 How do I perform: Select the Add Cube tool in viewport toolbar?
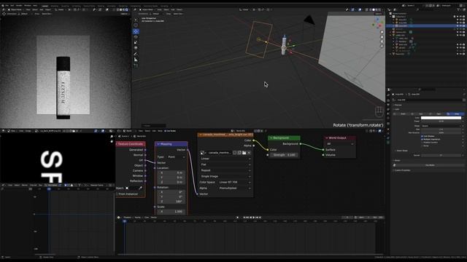pyautogui.click(x=136, y=65)
